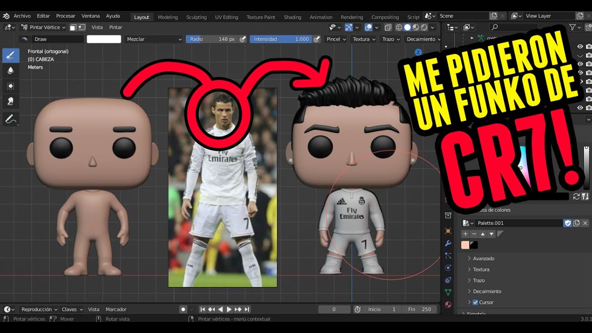Open the Decaimiento dropdown in header
592x333 pixels.
pos(423,39)
